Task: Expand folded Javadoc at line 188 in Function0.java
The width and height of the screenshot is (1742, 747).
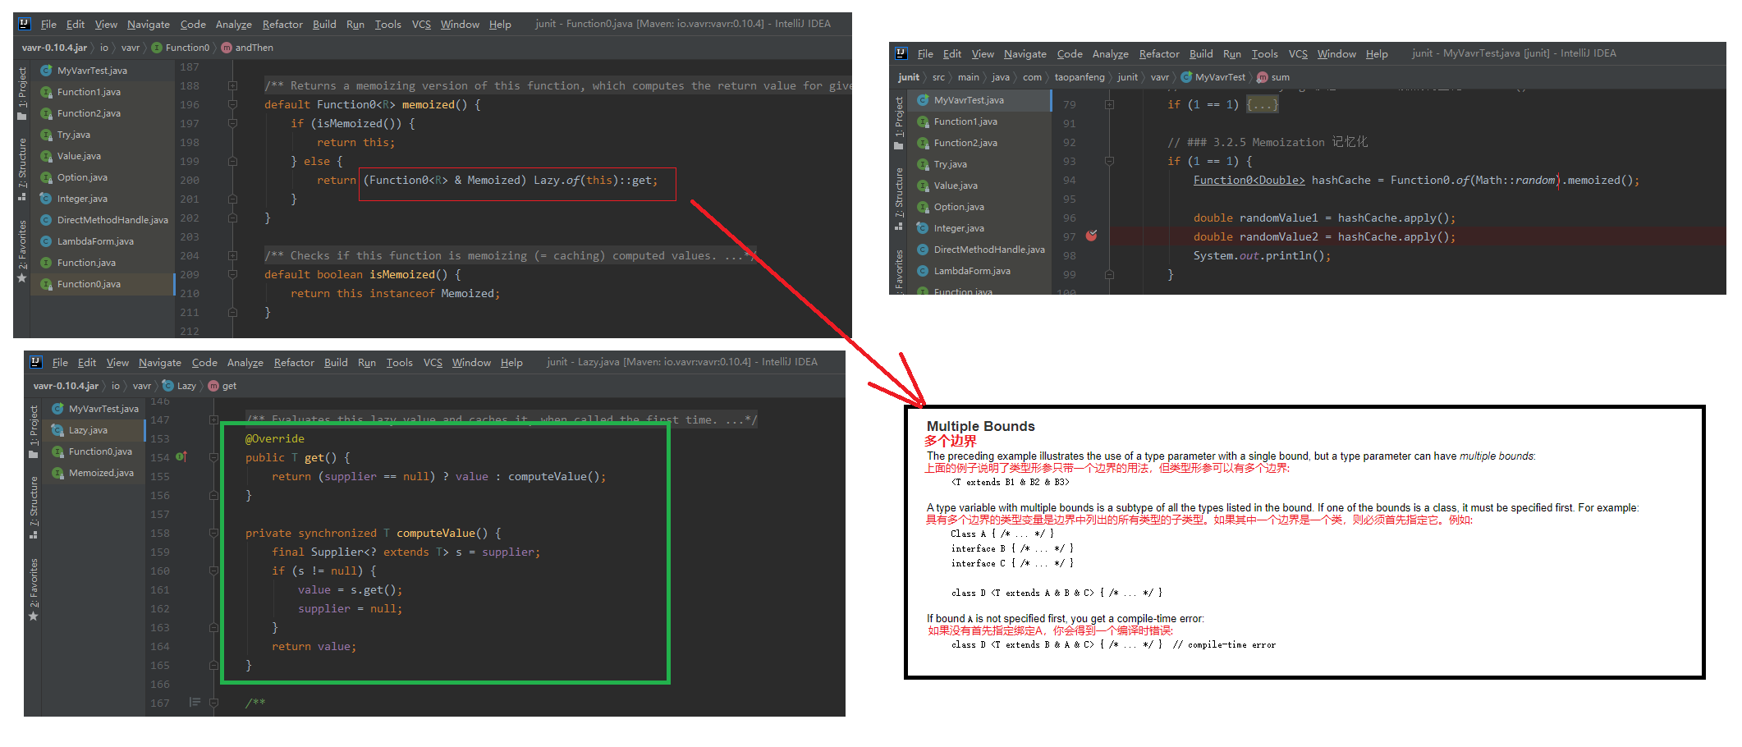Action: (232, 85)
